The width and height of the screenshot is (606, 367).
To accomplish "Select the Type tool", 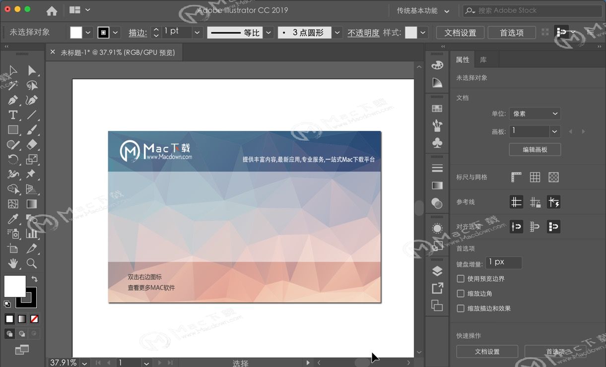I will point(13,115).
